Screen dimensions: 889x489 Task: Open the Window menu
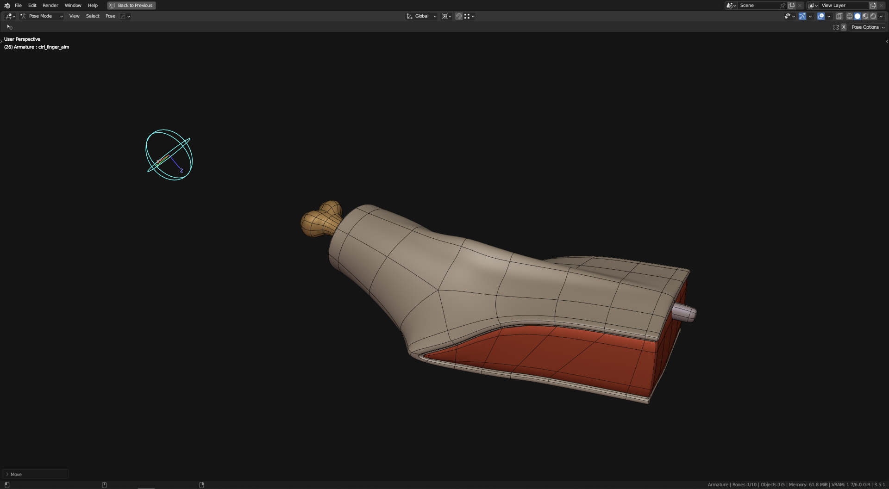pyautogui.click(x=73, y=6)
